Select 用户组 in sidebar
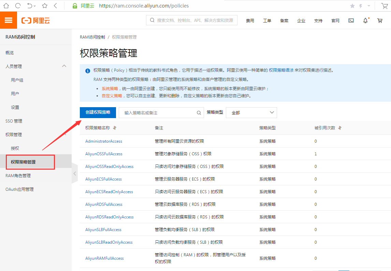Image resolution: width=391 pixels, height=271 pixels. 17,80
